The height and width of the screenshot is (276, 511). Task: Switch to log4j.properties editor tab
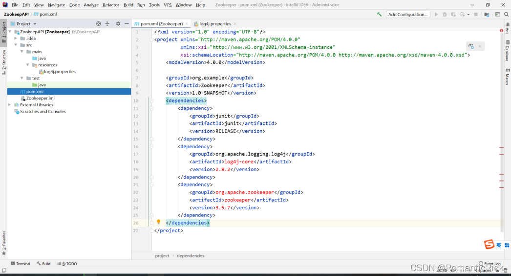pyautogui.click(x=215, y=24)
